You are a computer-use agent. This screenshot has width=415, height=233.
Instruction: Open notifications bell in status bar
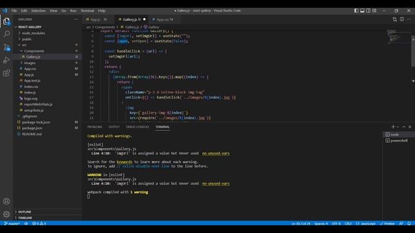click(409, 223)
